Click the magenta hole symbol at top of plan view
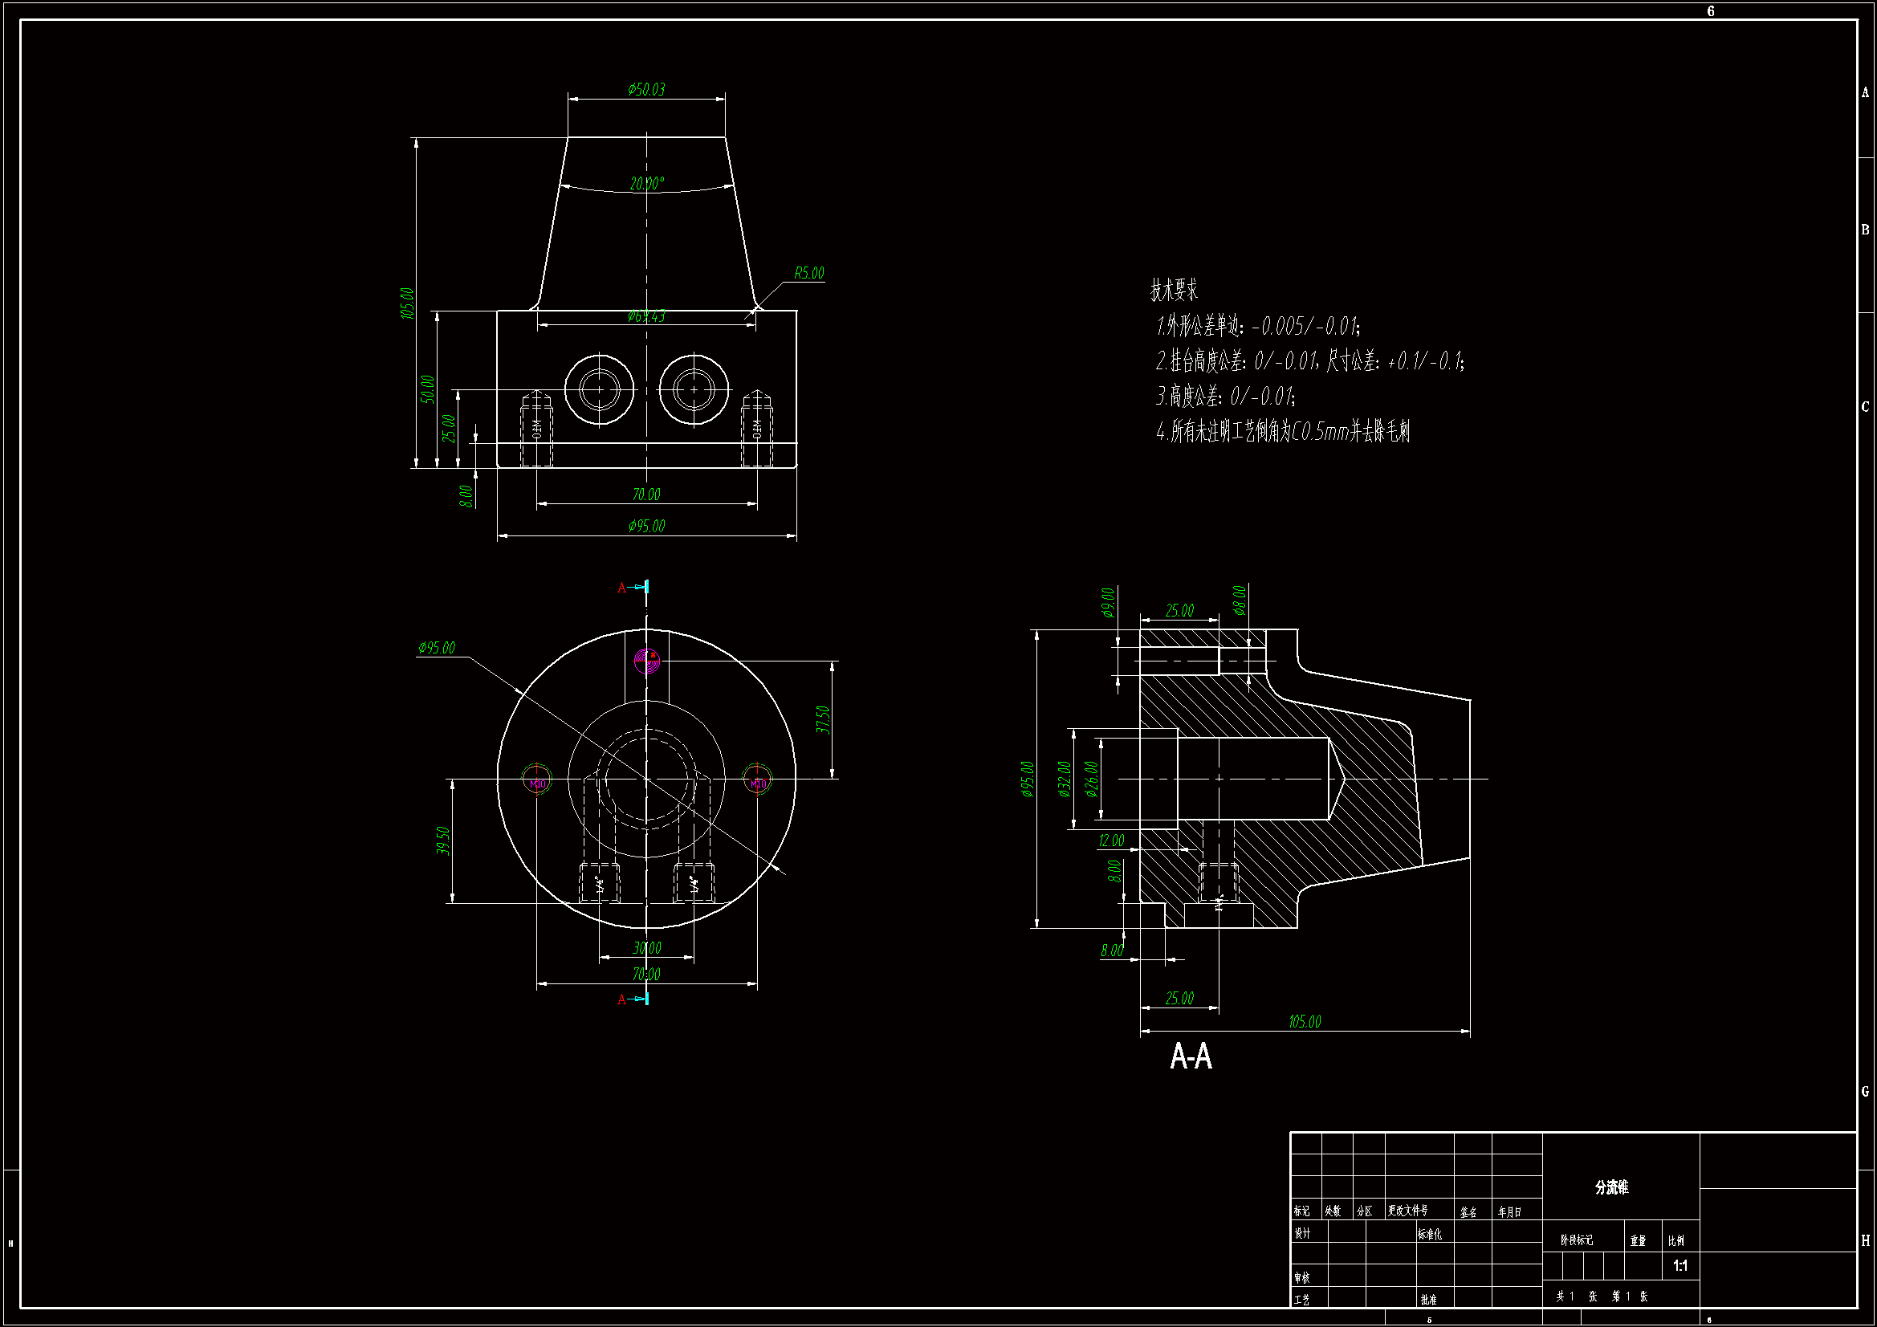The width and height of the screenshot is (1877, 1327). pos(646,661)
